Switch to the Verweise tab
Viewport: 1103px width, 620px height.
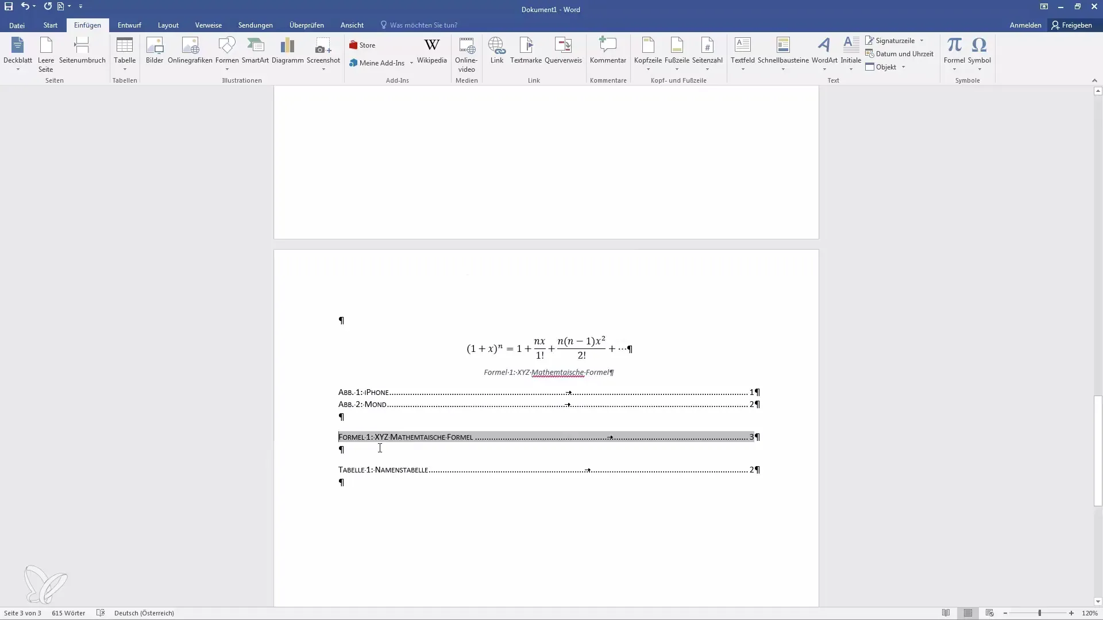pos(209,25)
